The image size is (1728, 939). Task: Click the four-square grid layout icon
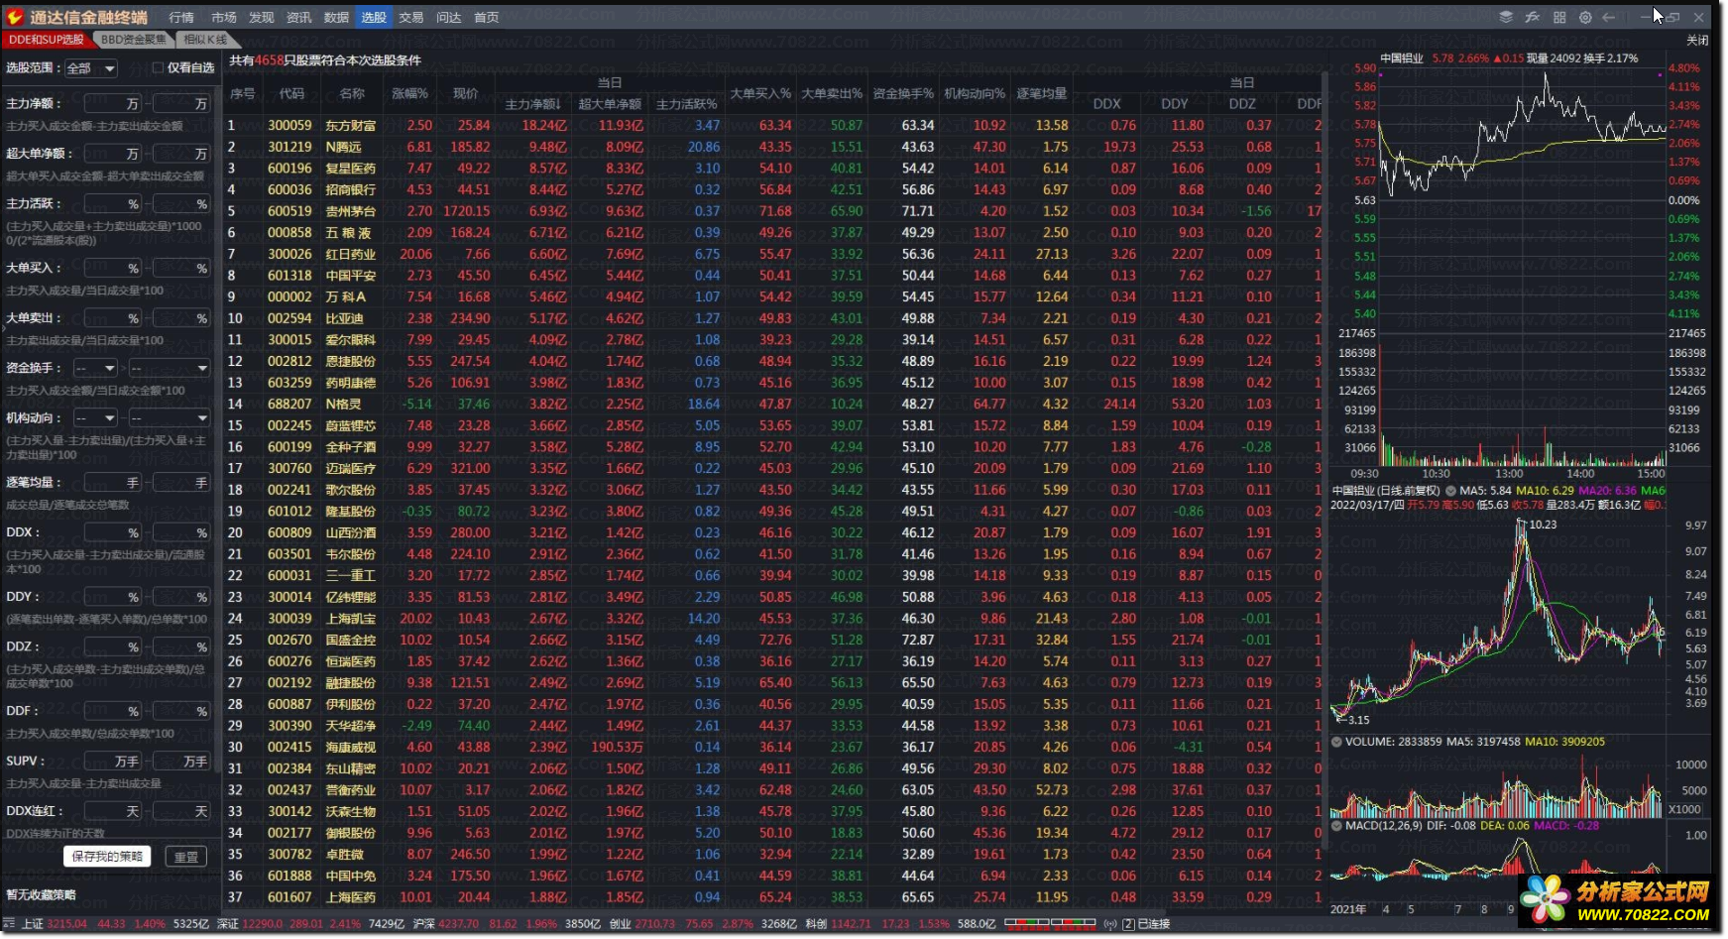coord(1559,17)
